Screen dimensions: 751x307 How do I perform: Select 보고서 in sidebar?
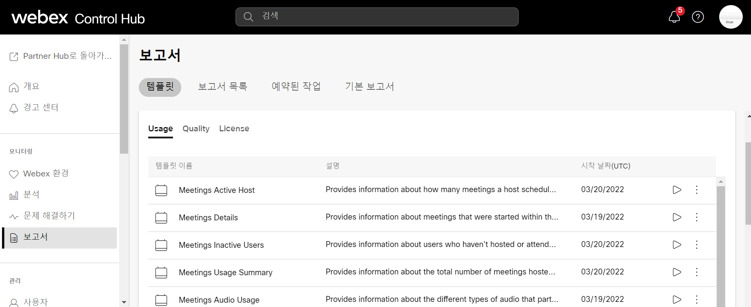60,238
